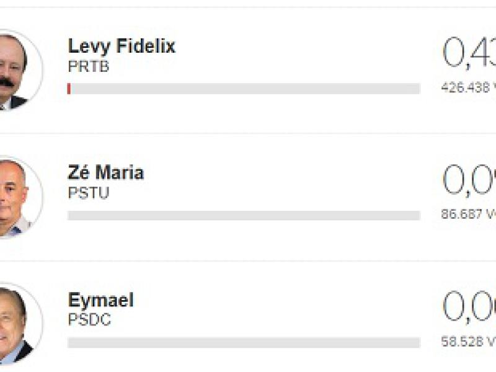Click the divider line below Levy Fidelix's row
The width and height of the screenshot is (496, 372).
(248, 133)
